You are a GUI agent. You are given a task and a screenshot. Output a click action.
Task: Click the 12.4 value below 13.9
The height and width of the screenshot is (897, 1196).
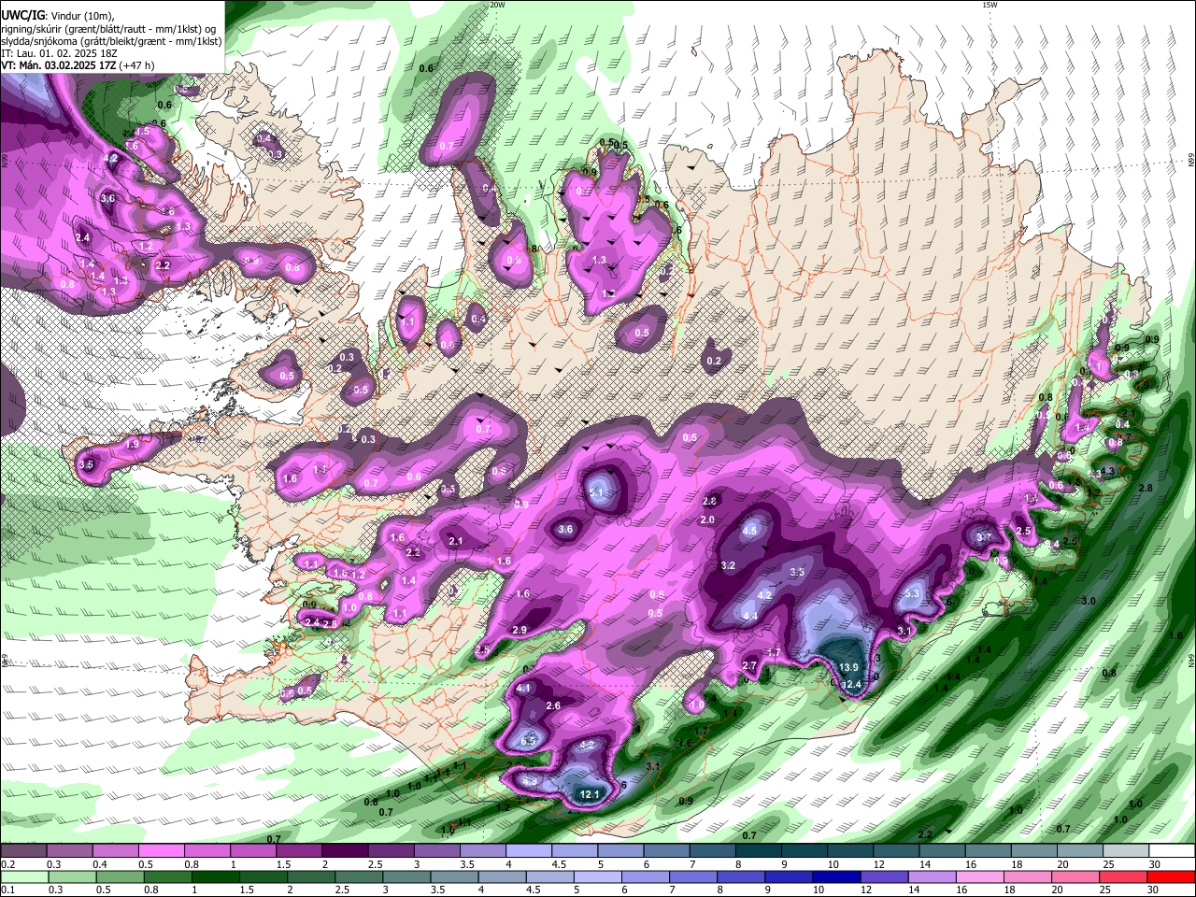coord(852,685)
